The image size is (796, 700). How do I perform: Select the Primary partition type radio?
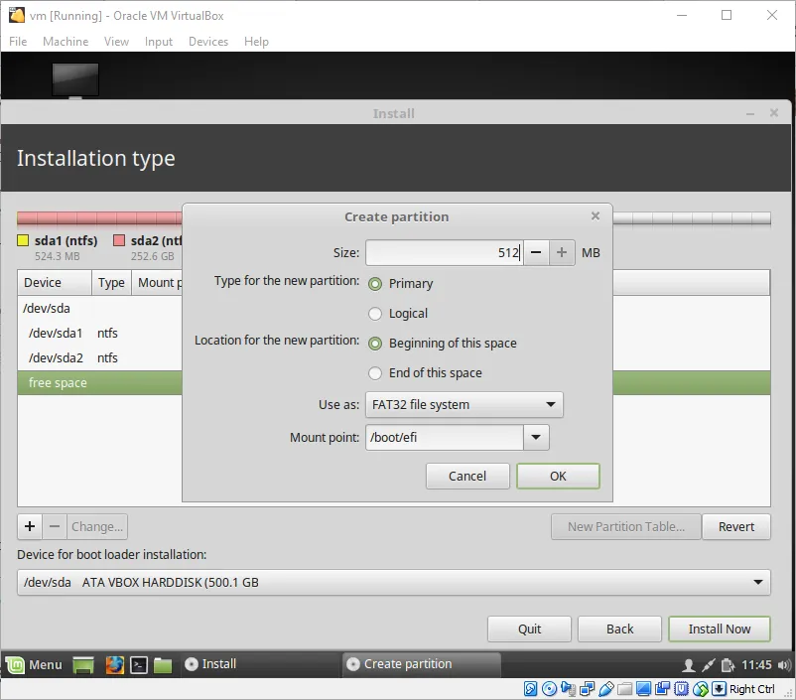click(x=375, y=284)
